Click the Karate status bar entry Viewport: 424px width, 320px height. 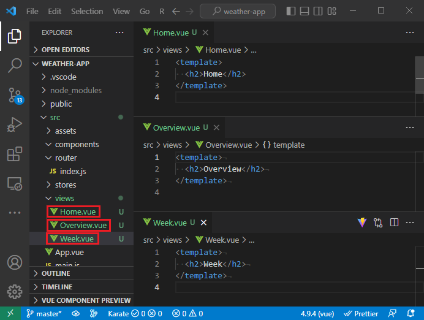point(135,313)
